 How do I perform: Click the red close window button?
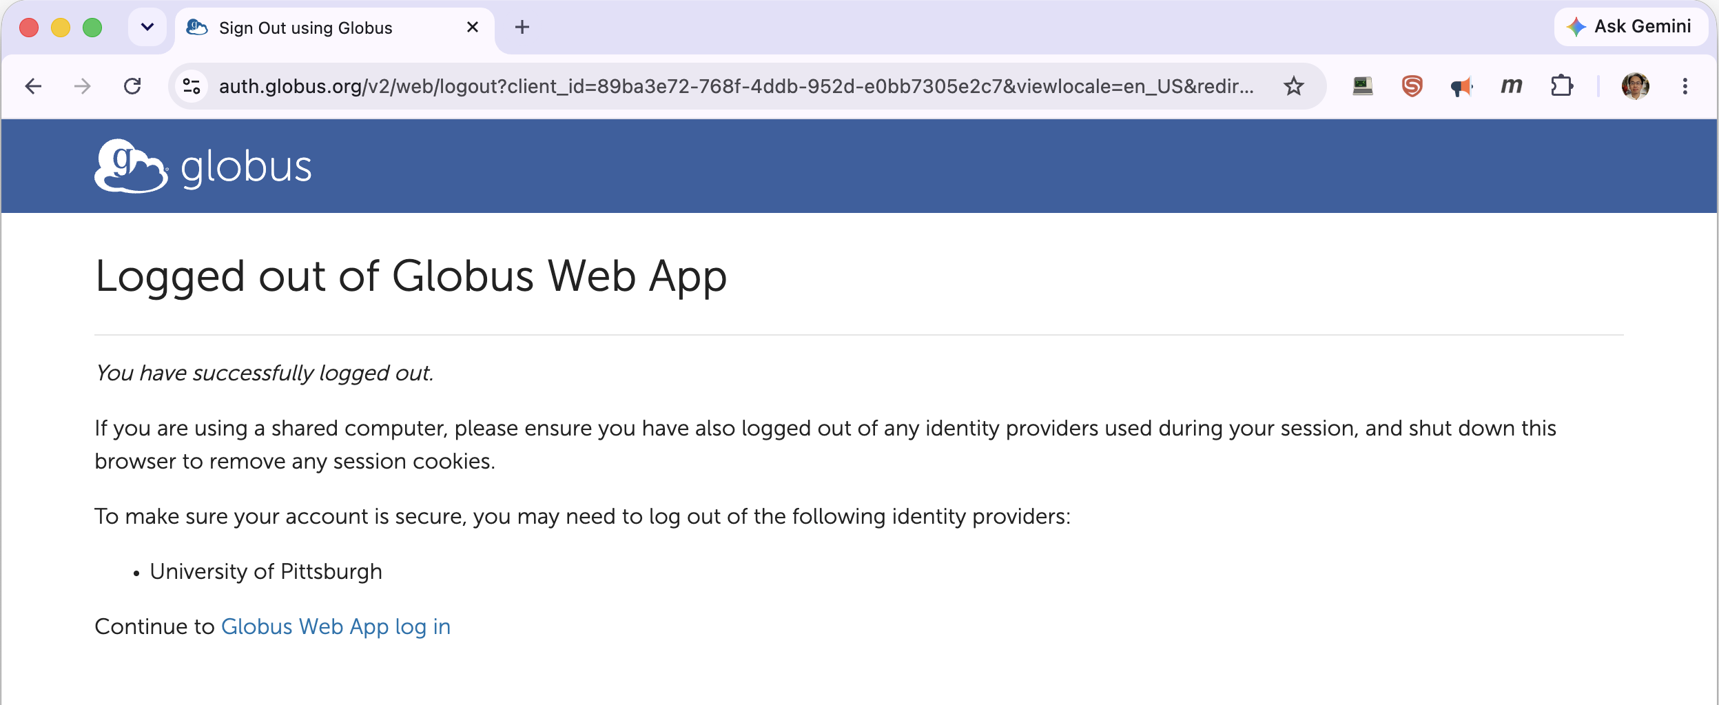click(x=29, y=28)
